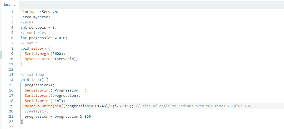Click the 'int progression = 0.0;' line
Viewport: 284px width, 129px height.
(44, 38)
